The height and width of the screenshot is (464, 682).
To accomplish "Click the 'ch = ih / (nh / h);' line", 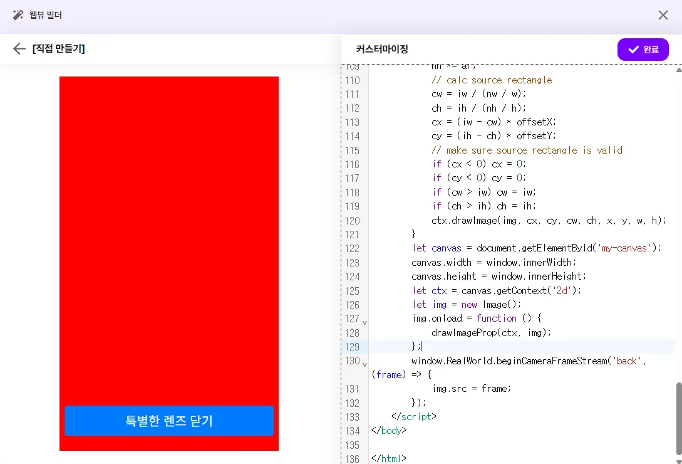I will coord(478,108).
